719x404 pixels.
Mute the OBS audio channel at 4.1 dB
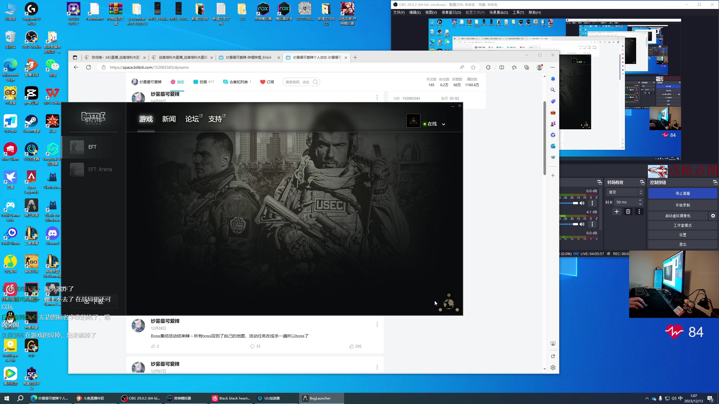[582, 224]
